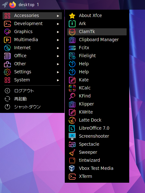Open Filelight disk usage icon
The width and height of the screenshot is (145, 193).
[72, 56]
